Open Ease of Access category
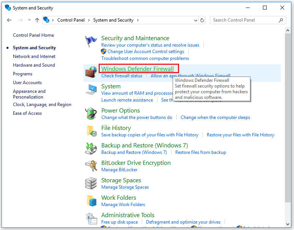Screen dimensions: 294x230 (27, 113)
